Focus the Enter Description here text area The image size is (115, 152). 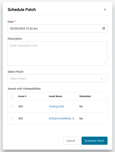pos(57,54)
